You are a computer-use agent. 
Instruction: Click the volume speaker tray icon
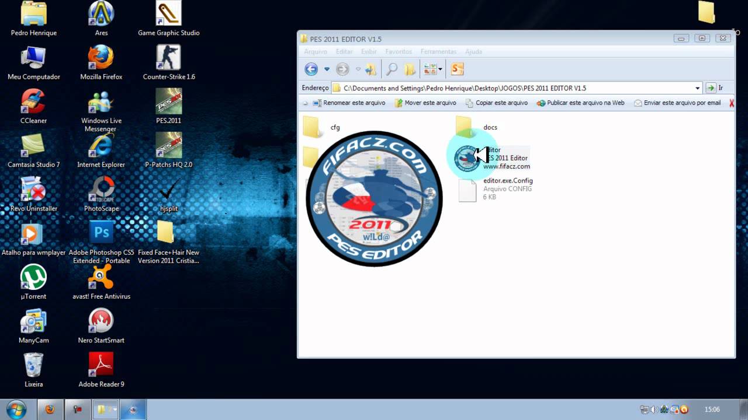[654, 409]
